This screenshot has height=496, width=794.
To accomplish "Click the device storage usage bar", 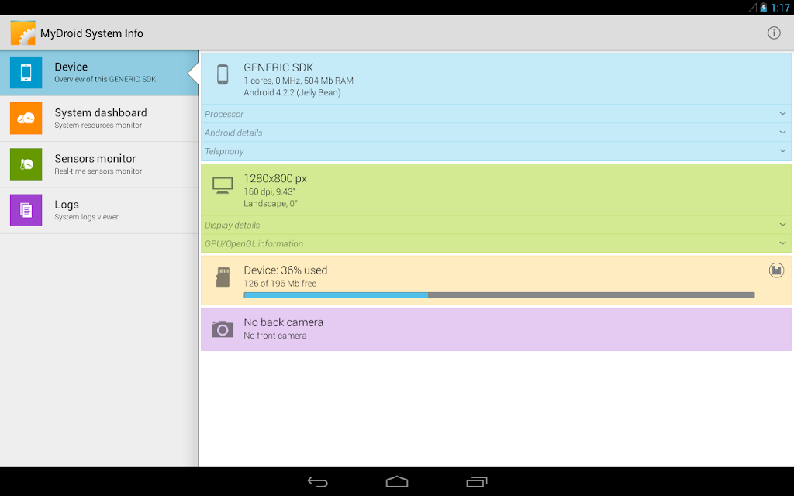I will coord(499,295).
